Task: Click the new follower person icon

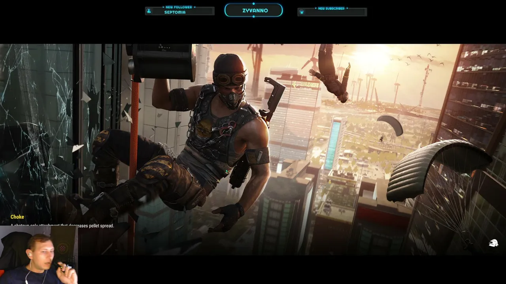Action: point(149,11)
